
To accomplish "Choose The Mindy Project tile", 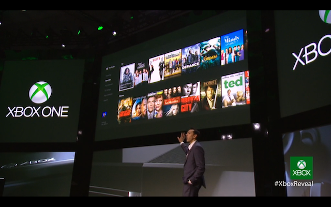I will pyautogui.click(x=232, y=47).
